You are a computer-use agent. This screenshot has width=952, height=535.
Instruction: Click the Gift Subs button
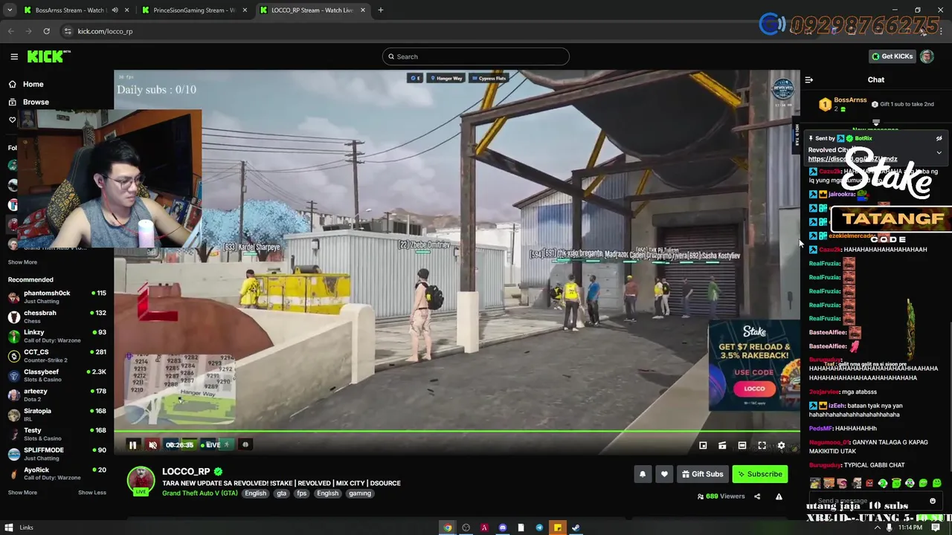click(702, 474)
